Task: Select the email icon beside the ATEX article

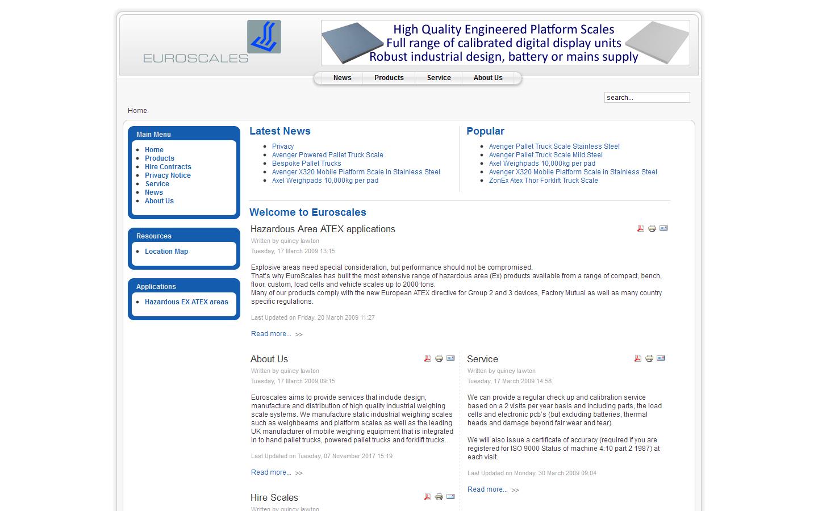Action: pyautogui.click(x=663, y=228)
